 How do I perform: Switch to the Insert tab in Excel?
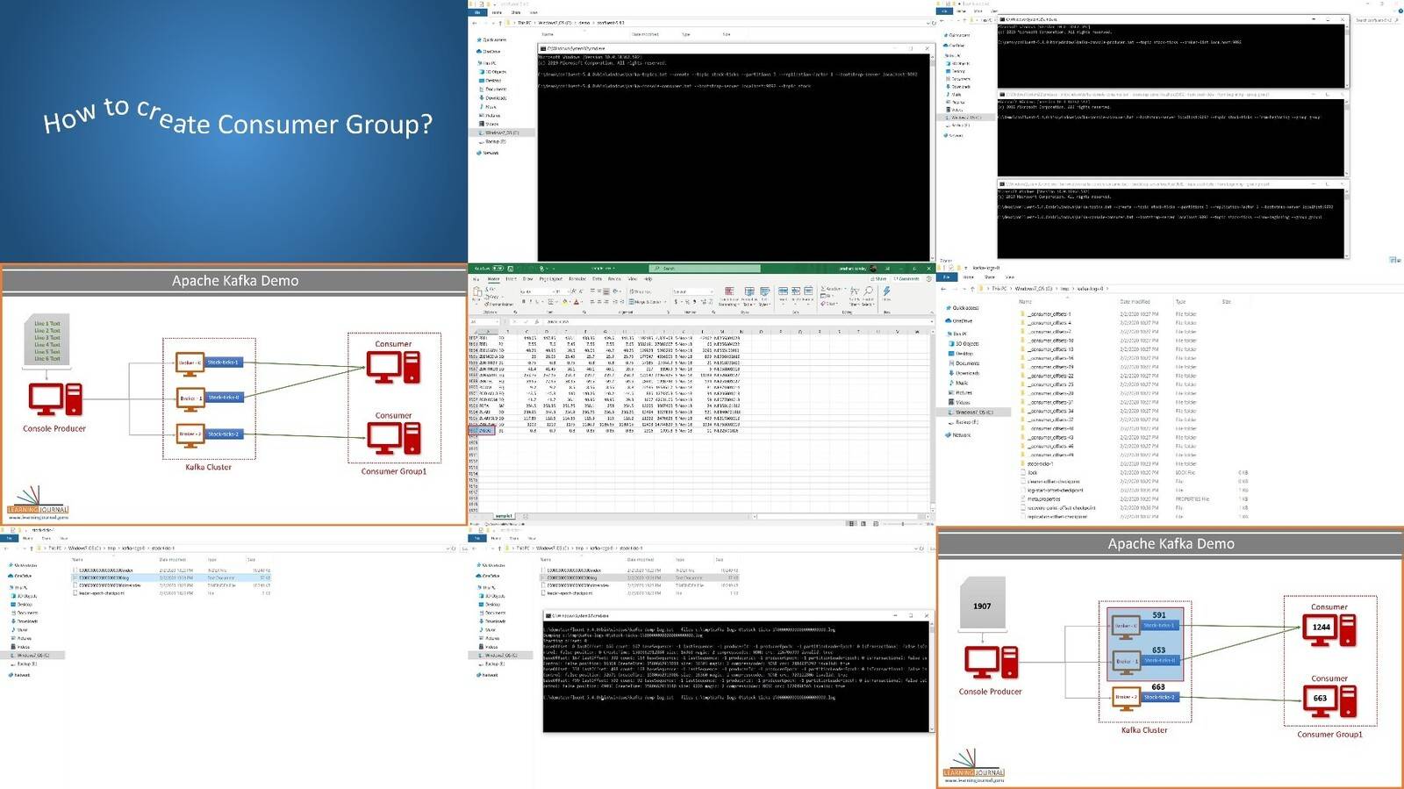point(511,279)
